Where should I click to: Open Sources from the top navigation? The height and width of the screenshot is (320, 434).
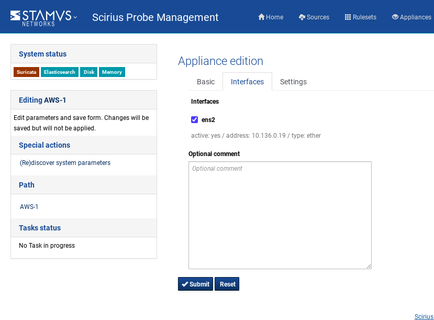314,17
